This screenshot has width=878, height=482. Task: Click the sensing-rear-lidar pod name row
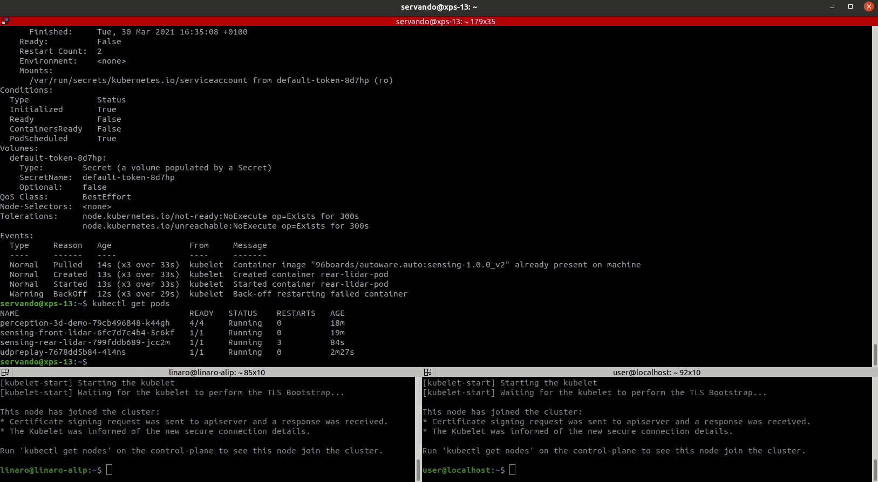(x=85, y=342)
